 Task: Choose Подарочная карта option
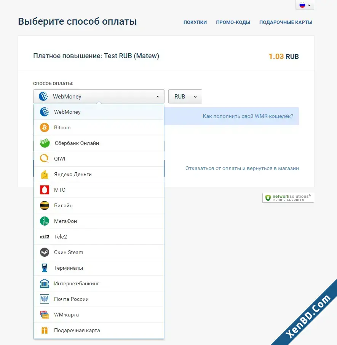click(x=99, y=330)
